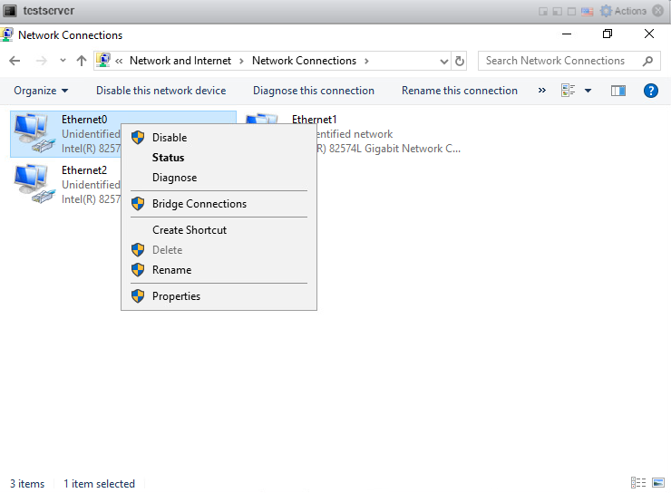671x493 pixels.
Task: Show the preview pane icon
Action: pos(618,91)
